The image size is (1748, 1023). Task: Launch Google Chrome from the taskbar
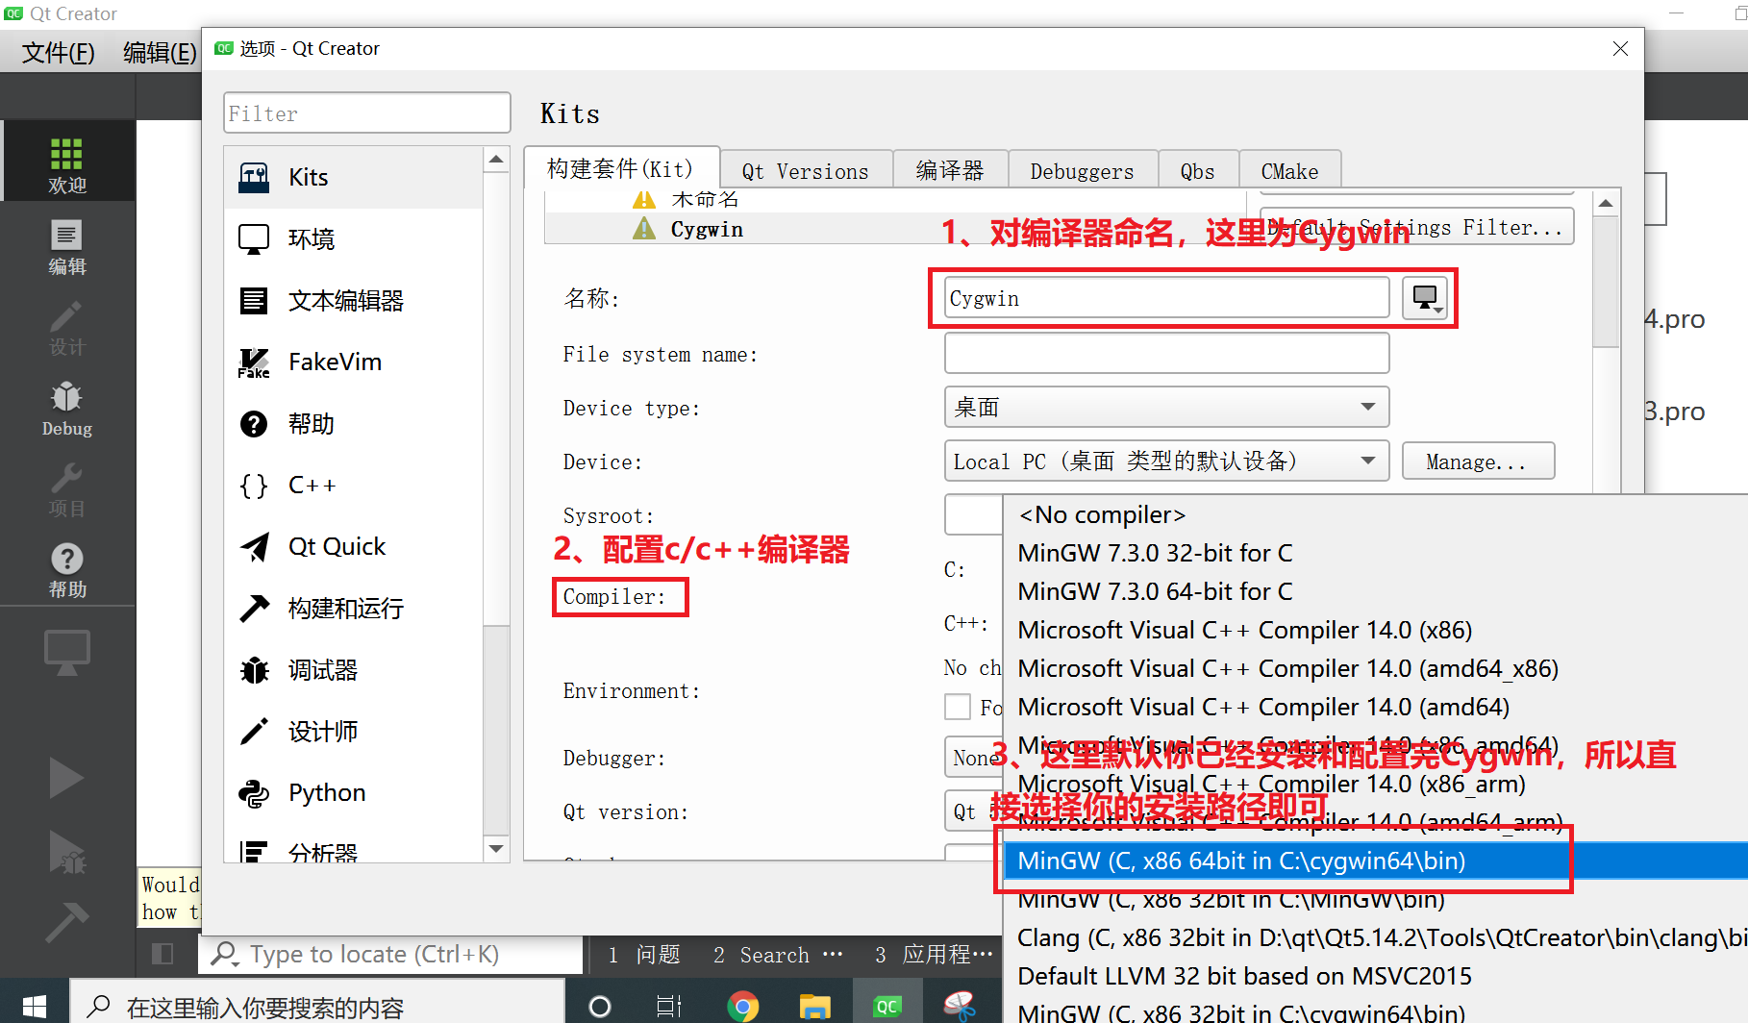tap(743, 1007)
